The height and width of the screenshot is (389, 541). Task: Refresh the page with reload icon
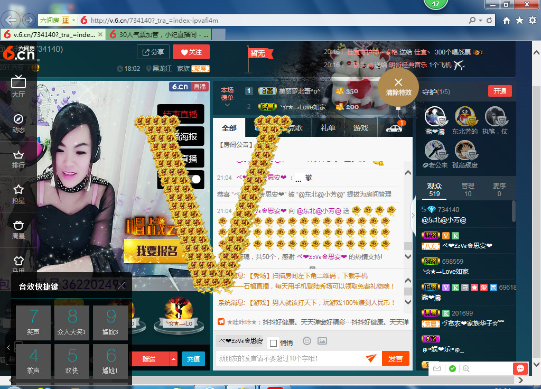pyautogui.click(x=489, y=21)
